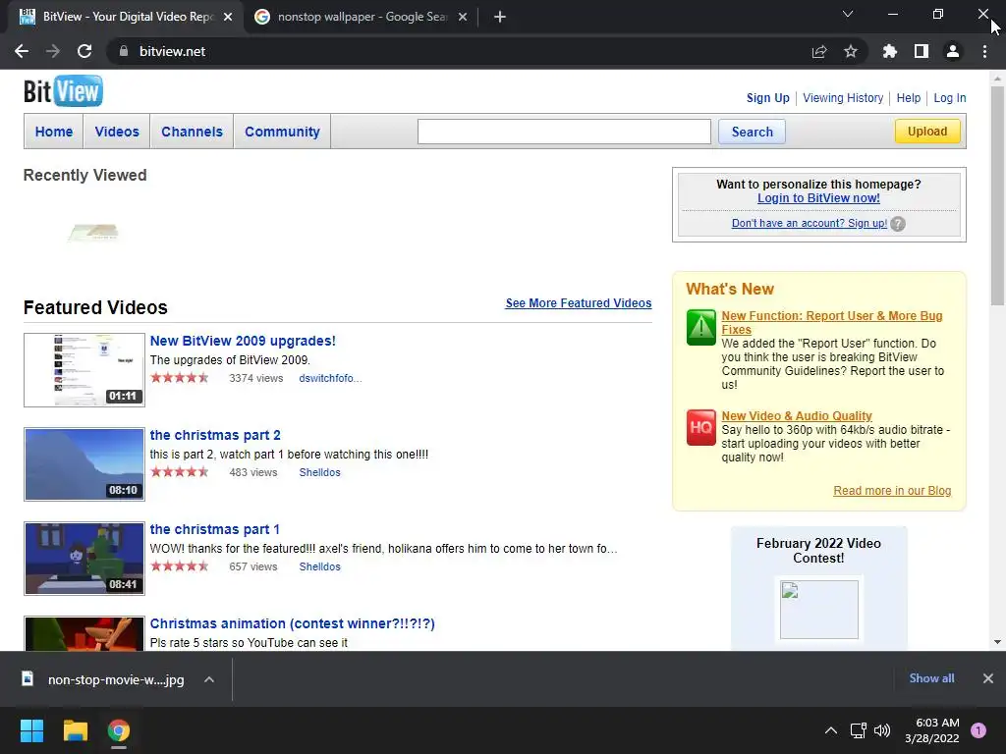Click Show all downloads
The image size is (1006, 754).
click(931, 678)
